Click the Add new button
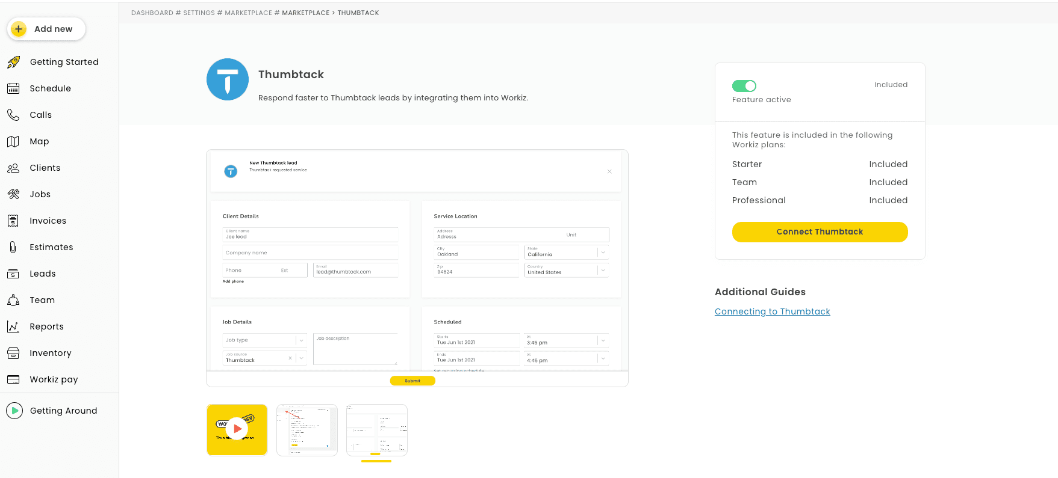This screenshot has height=478, width=1058. tap(46, 29)
